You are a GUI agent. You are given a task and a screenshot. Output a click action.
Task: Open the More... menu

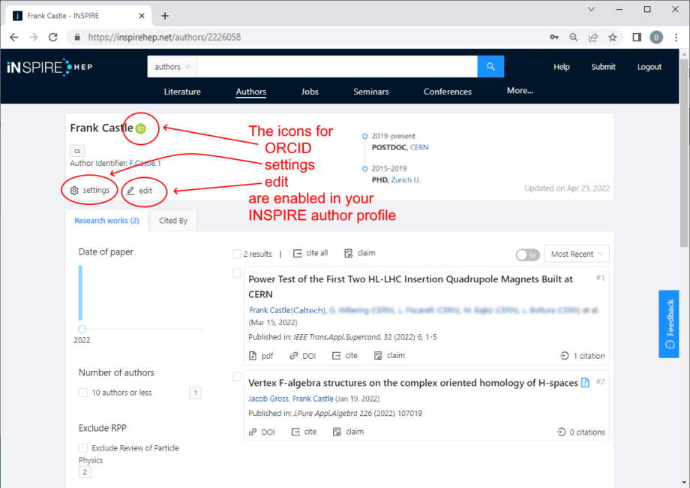point(520,91)
